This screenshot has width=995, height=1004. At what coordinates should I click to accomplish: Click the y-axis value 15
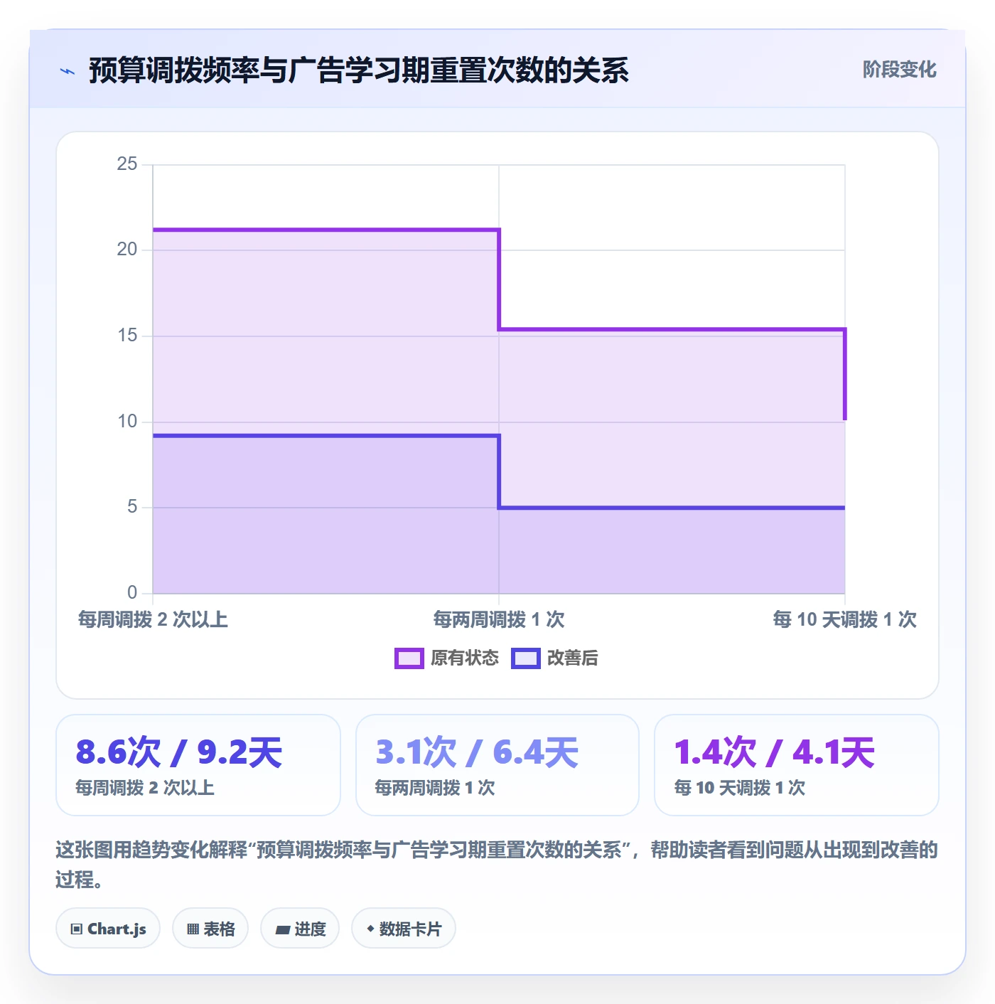click(127, 336)
